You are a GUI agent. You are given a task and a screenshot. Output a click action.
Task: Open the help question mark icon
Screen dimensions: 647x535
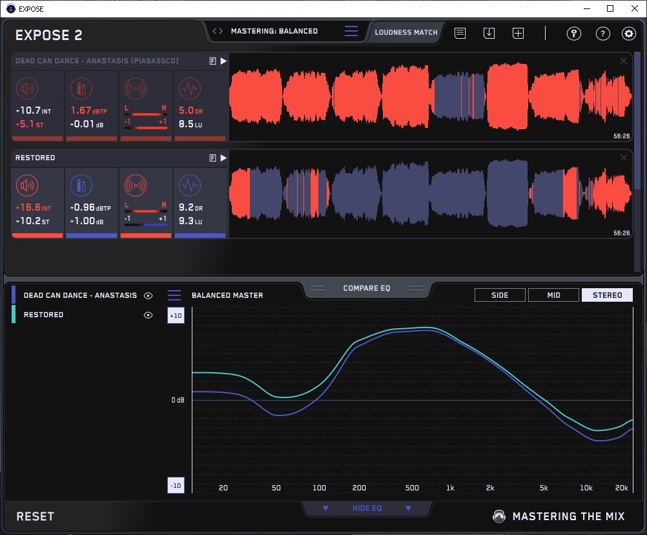point(603,34)
